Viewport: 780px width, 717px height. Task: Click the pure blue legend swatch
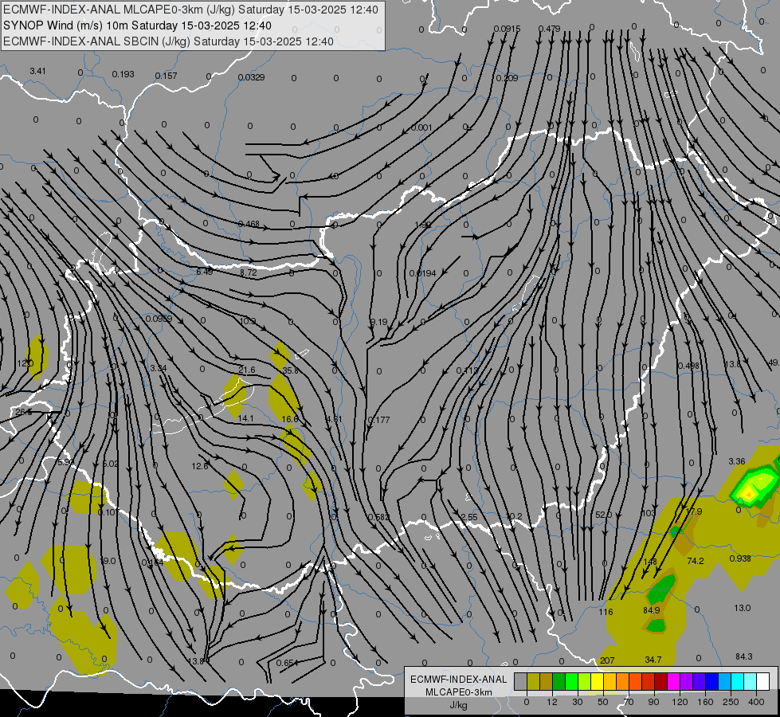coord(712,681)
